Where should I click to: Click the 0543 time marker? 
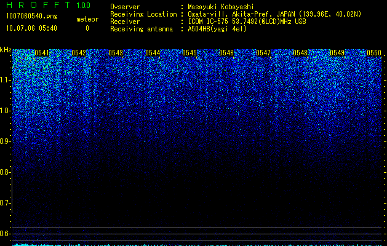click(116, 53)
